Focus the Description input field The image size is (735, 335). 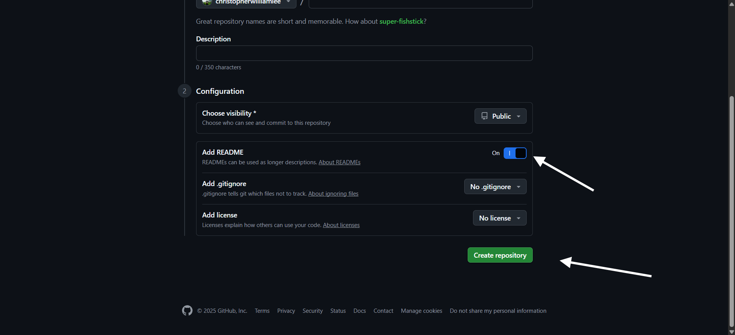[x=364, y=53]
